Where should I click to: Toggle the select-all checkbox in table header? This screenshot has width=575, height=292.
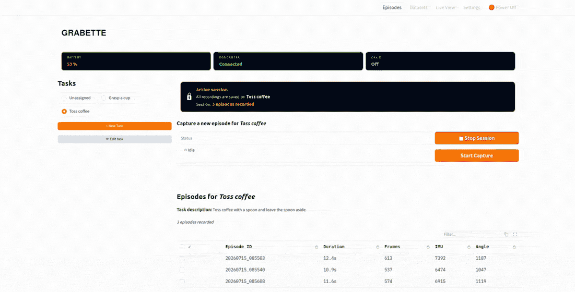pyautogui.click(x=182, y=247)
